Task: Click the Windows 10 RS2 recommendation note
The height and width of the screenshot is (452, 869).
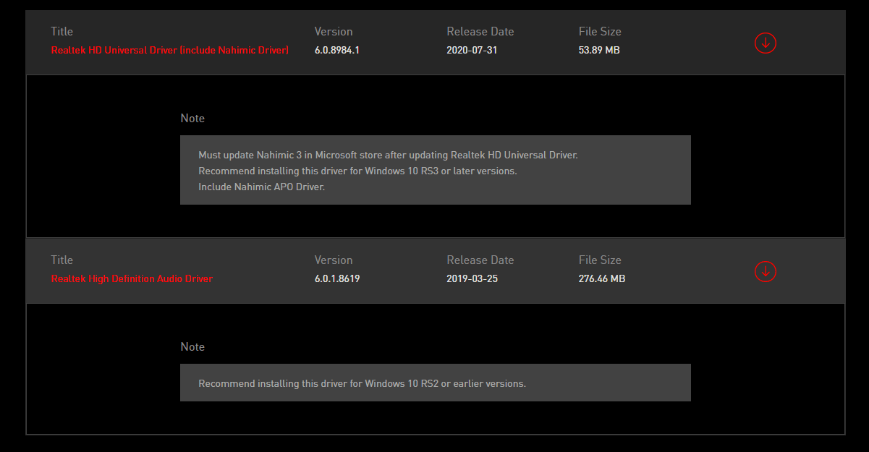Action: [x=363, y=383]
